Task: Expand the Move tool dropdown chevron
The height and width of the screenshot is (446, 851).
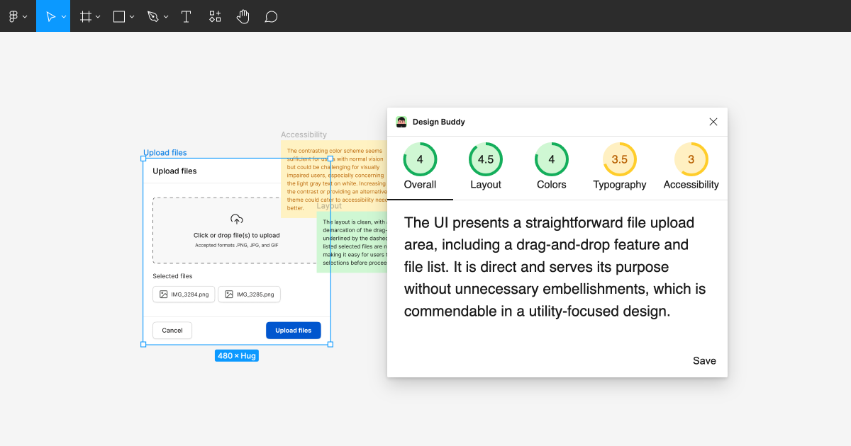Action: pos(64,17)
